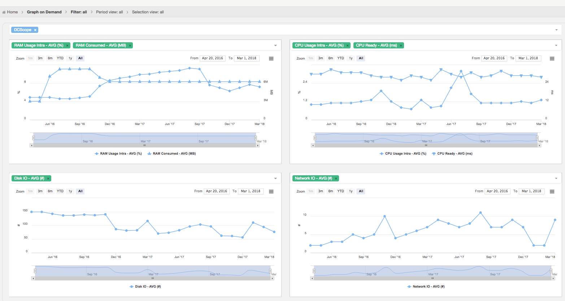The height and width of the screenshot is (301, 565).
Task: Open Disk IO chart hamburger menu icon
Action: [271, 192]
